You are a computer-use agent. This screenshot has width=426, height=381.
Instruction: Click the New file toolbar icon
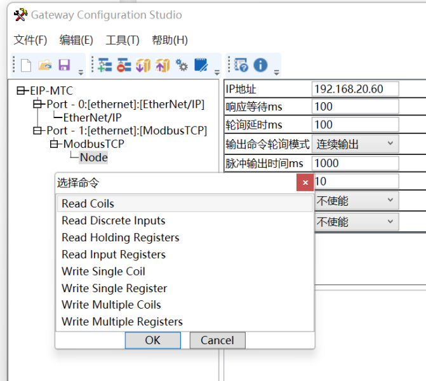pos(26,65)
